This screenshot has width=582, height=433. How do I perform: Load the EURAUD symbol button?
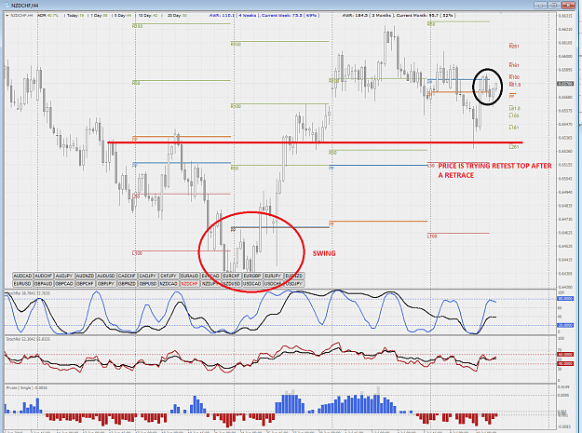tap(189, 276)
